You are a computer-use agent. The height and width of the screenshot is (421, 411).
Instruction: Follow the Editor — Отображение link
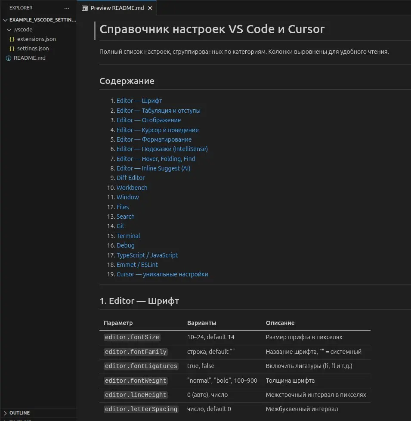pyautogui.click(x=148, y=120)
